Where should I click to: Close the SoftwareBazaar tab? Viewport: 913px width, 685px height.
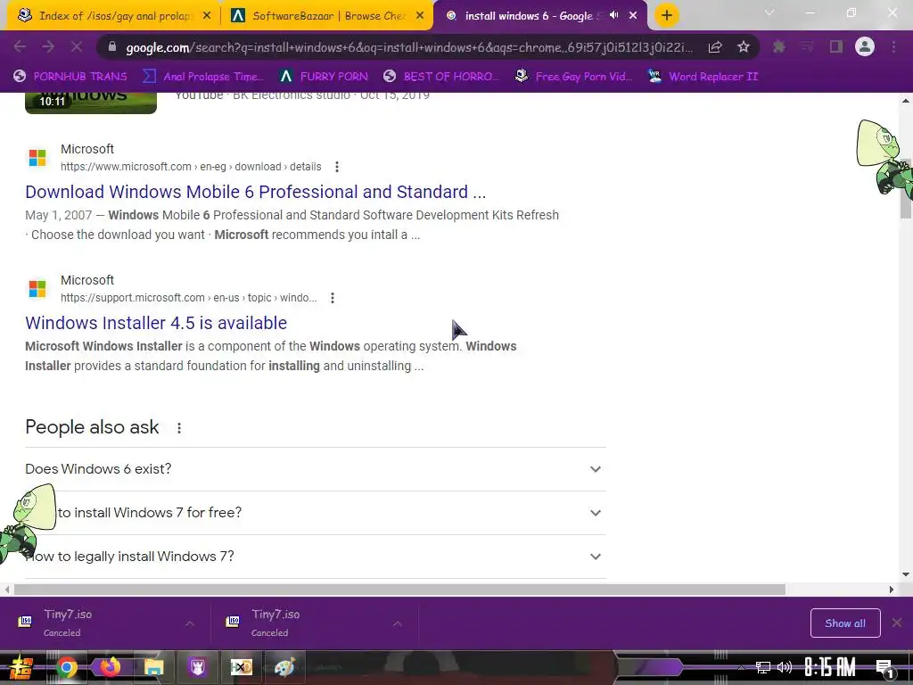[x=420, y=16]
